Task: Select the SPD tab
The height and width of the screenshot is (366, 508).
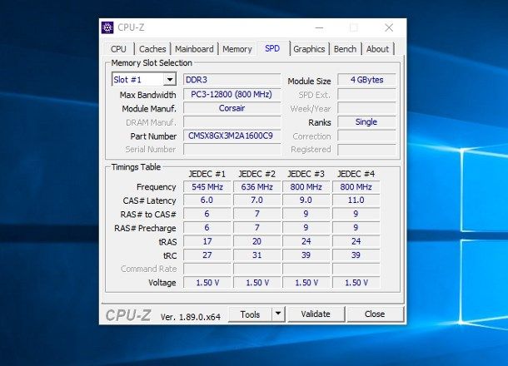Action: click(x=272, y=48)
